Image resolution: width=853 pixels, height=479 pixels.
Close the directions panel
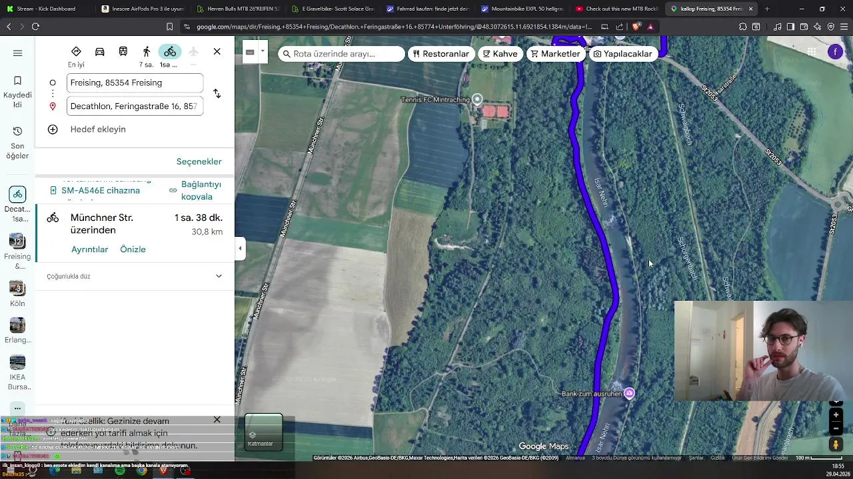pos(217,51)
